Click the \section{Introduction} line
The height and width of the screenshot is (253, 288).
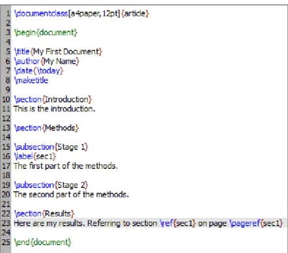(53, 100)
